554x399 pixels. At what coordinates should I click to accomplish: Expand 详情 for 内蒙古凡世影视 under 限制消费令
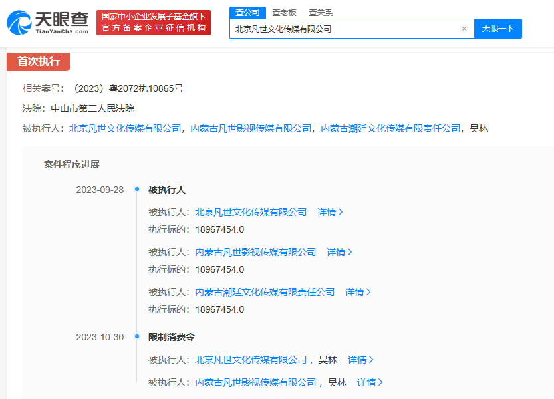370,382
